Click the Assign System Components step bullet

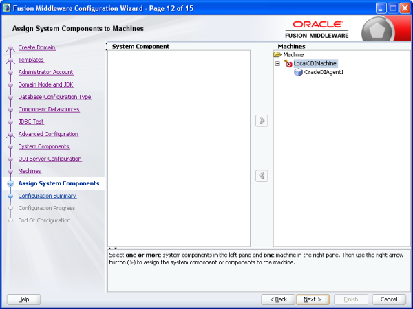pyautogui.click(x=10, y=184)
